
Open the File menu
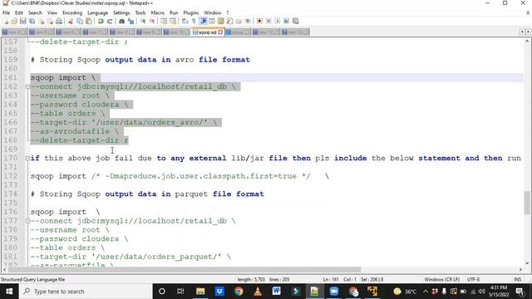point(6,13)
